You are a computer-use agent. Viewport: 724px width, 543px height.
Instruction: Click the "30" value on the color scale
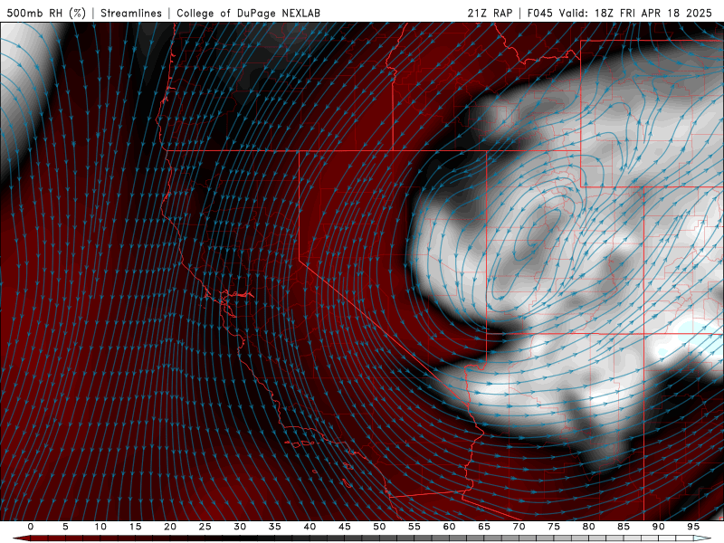point(240,527)
